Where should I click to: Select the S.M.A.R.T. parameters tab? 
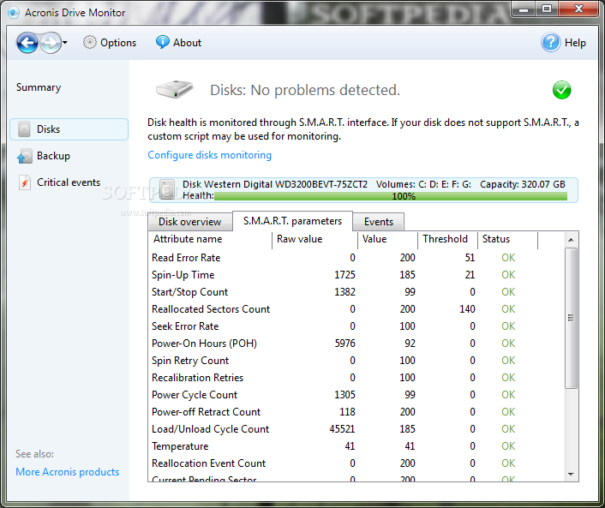[292, 221]
